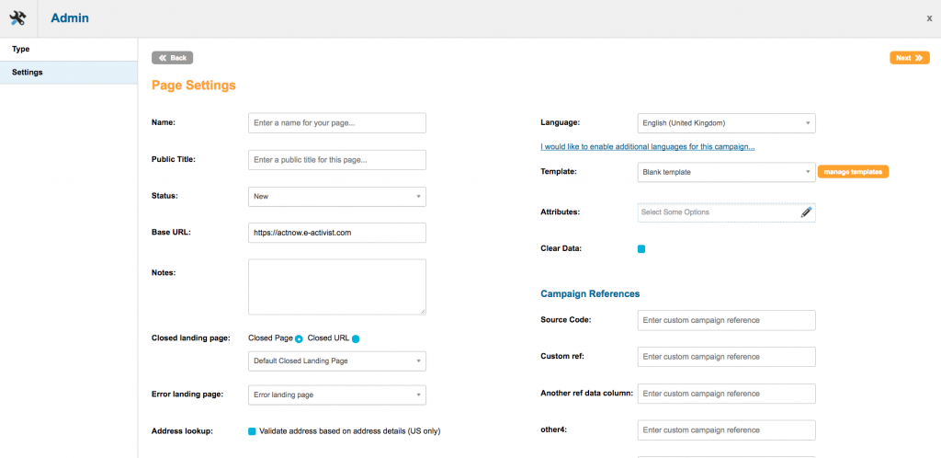Click the manage templates button

click(853, 172)
